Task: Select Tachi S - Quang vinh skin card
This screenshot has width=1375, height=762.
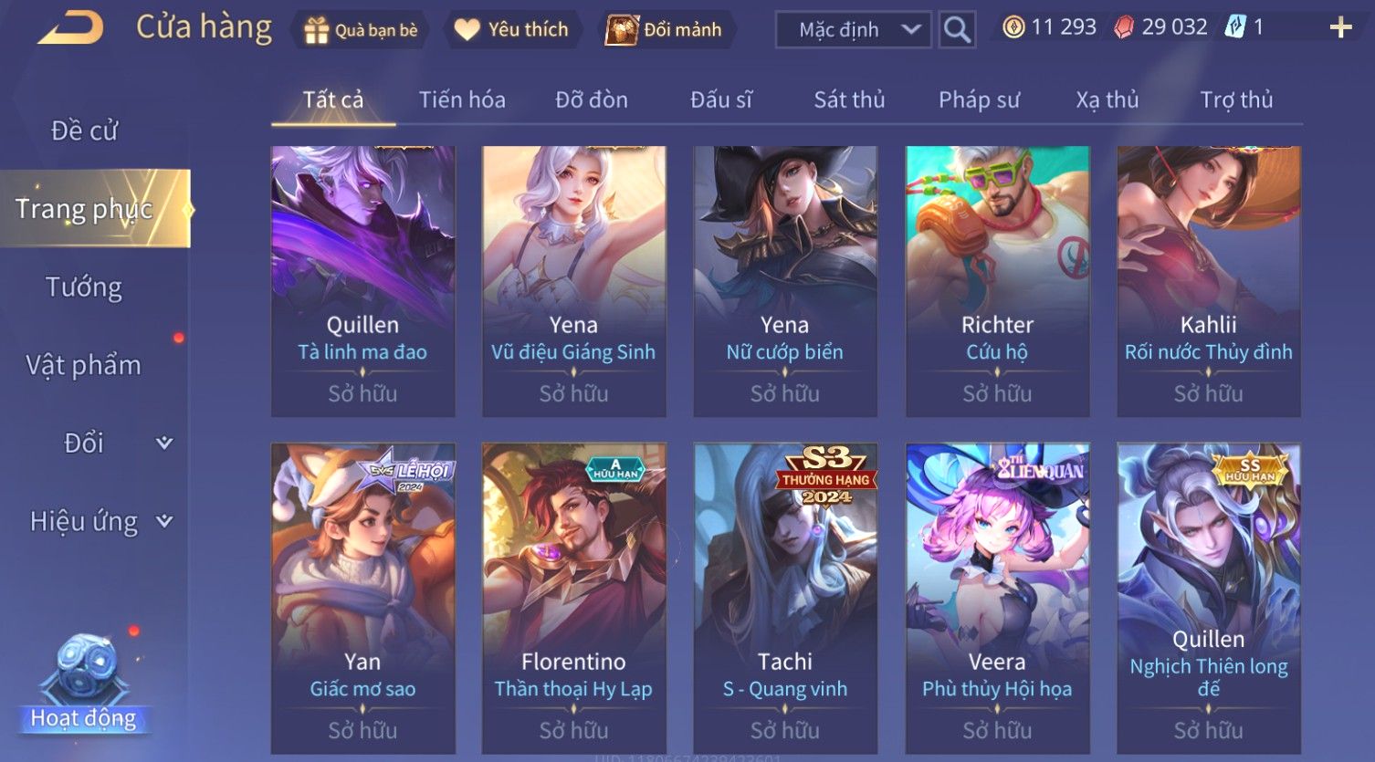Action: (x=785, y=599)
